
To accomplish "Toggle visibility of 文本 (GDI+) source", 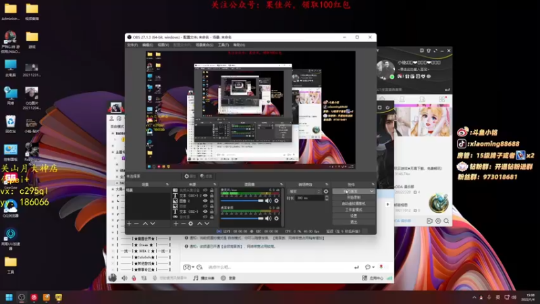I will point(205,211).
